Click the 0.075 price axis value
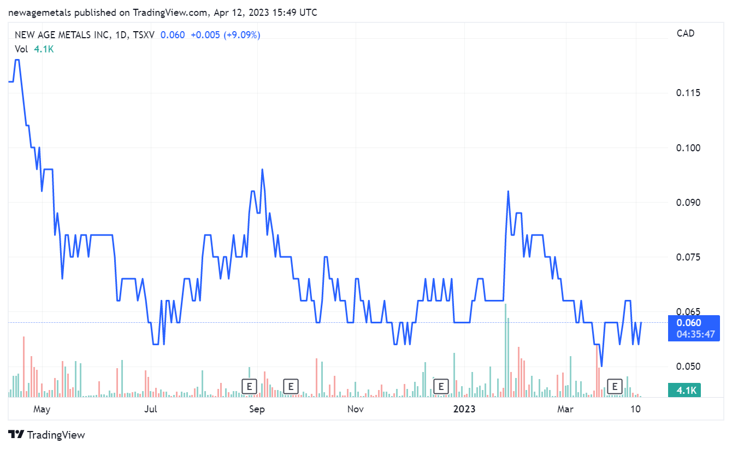The image size is (732, 449). point(688,257)
